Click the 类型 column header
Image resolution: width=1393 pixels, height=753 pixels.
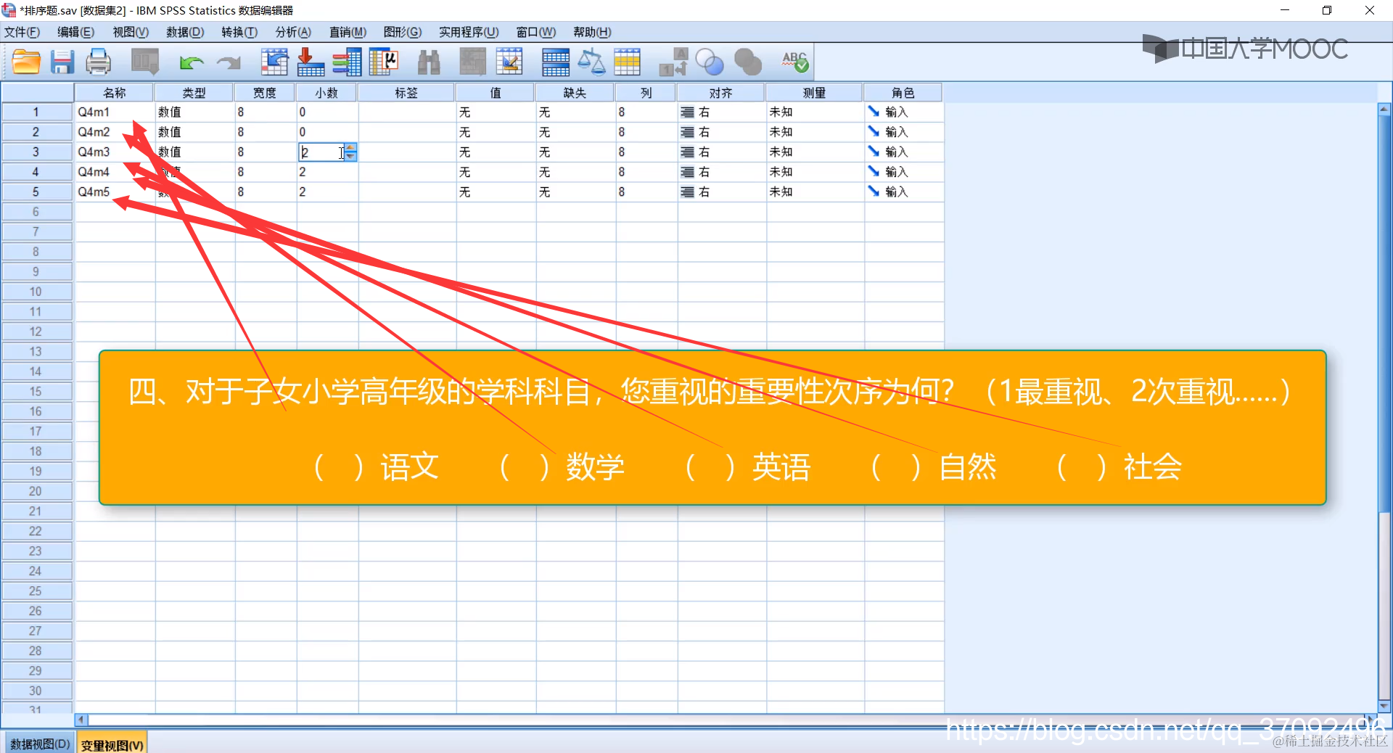coord(194,93)
